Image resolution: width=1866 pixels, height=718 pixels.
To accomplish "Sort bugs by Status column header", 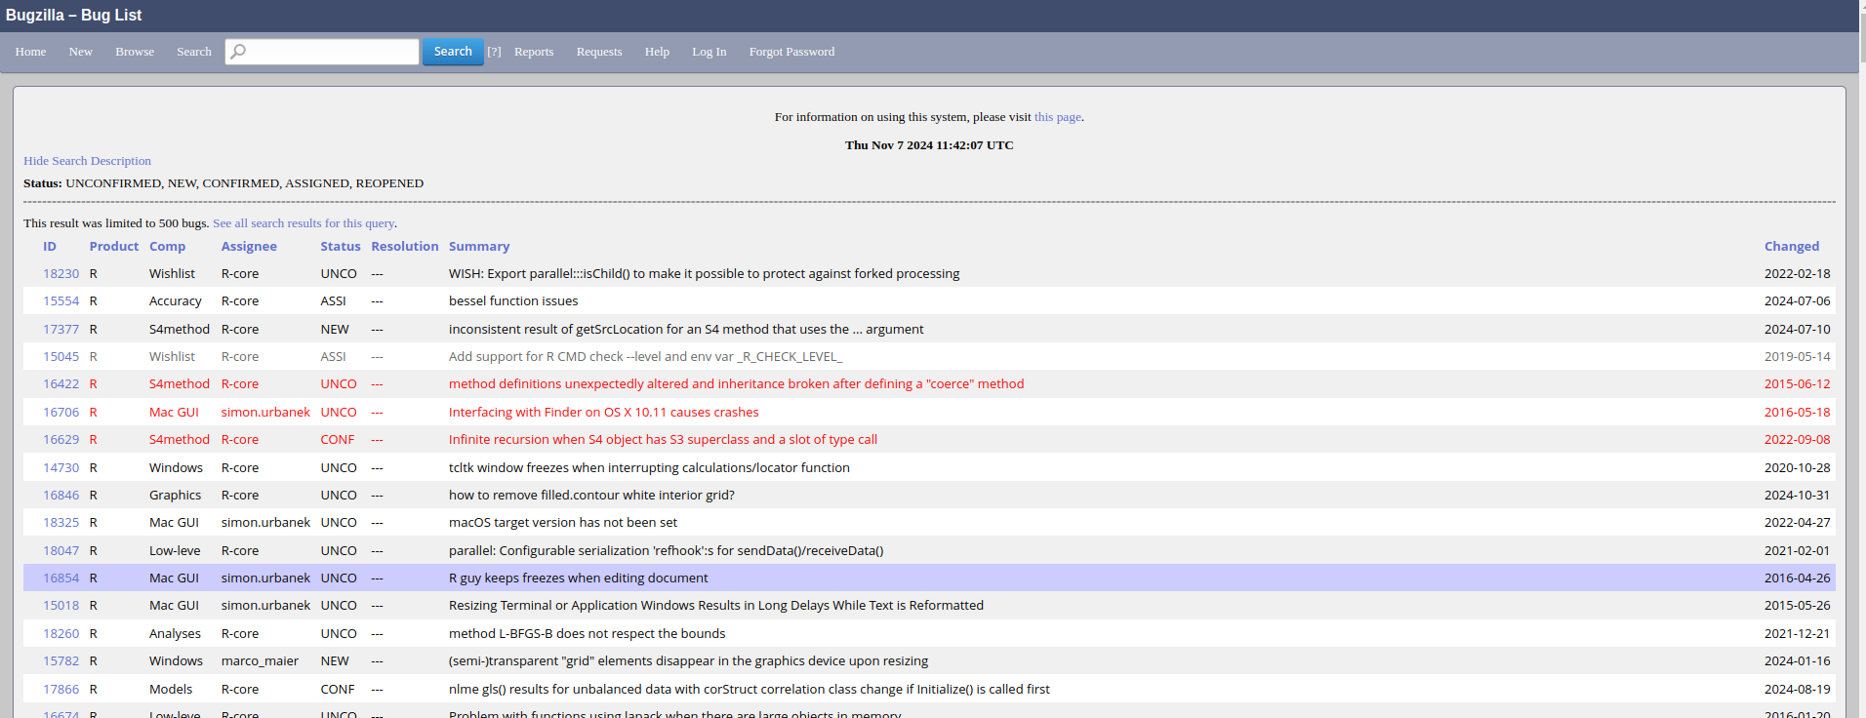I will click(340, 247).
